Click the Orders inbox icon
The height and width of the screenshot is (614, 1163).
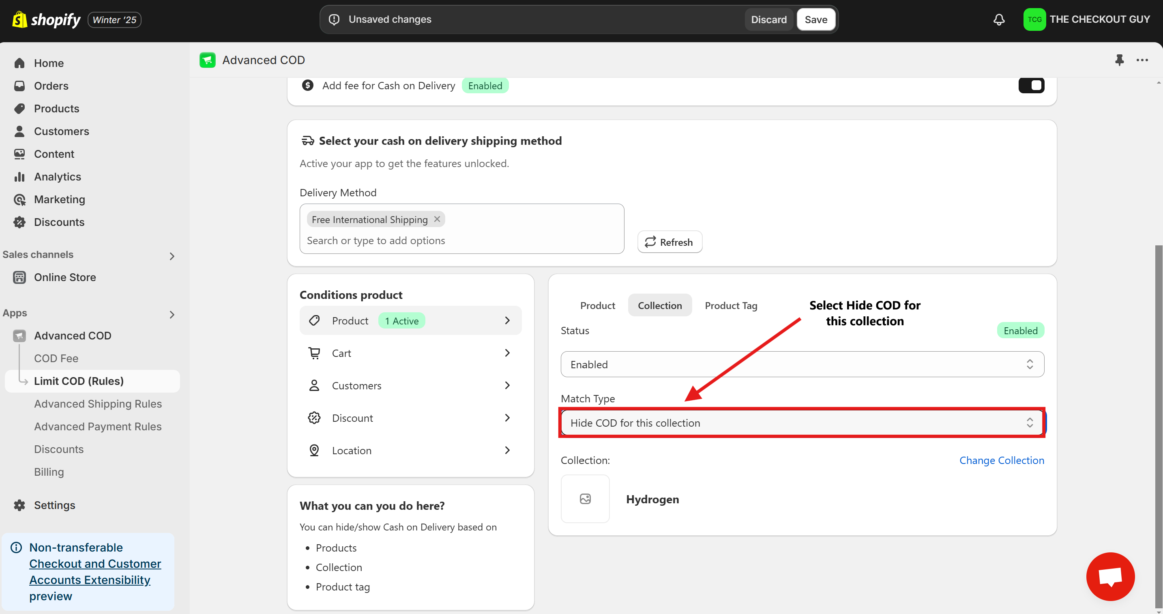[x=19, y=86]
